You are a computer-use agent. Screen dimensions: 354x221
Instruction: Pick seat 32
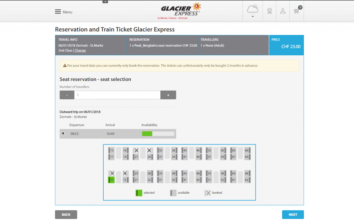pyautogui.click(x=174, y=179)
